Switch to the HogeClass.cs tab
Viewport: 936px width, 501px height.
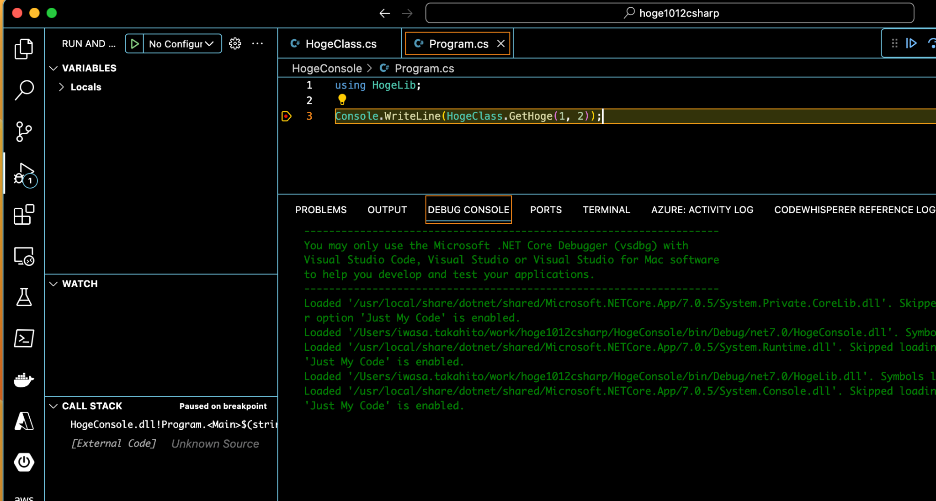point(340,43)
